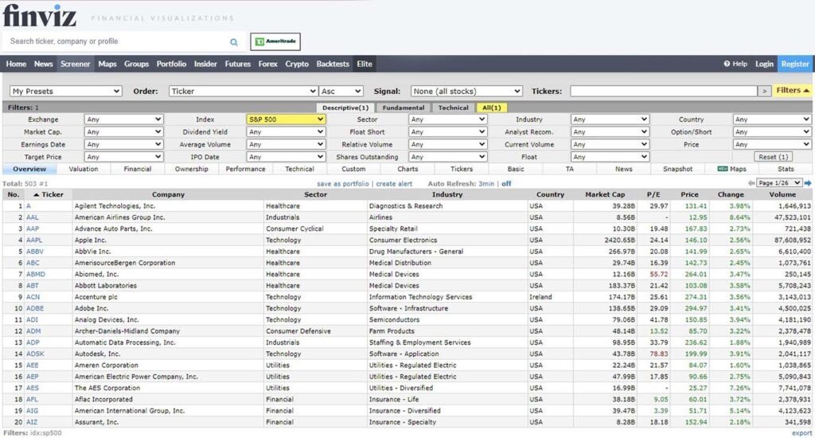This screenshot has height=438, width=815.
Task: Open the Order Ticker dropdown
Action: point(244,91)
